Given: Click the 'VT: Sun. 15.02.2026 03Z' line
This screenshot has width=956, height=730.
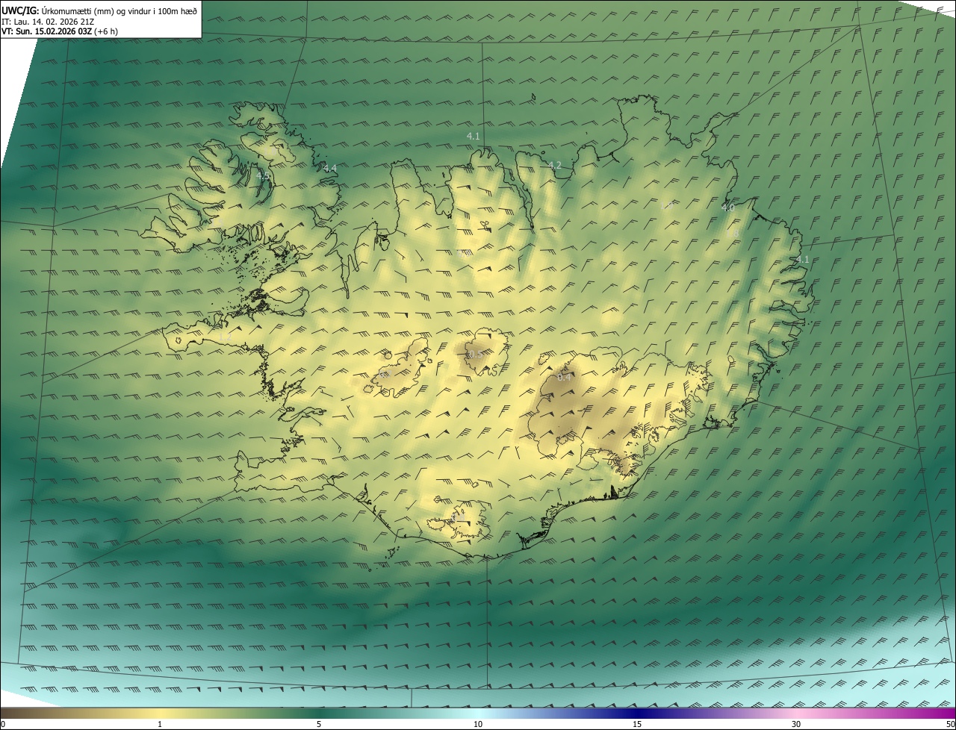Looking at the screenshot, I should (60, 31).
